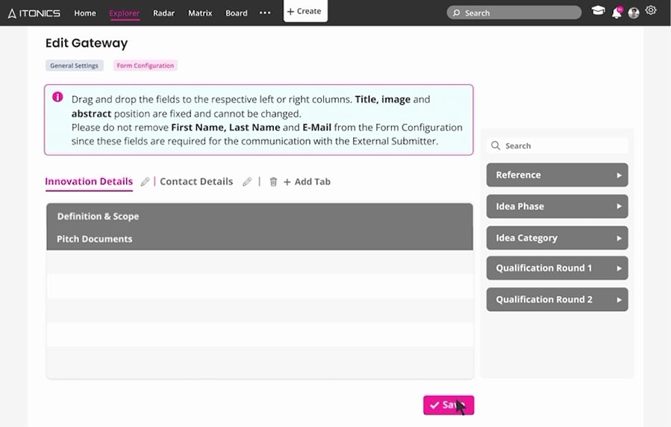Open the General Settings section
Screen dimensions: 671x427
(74, 66)
